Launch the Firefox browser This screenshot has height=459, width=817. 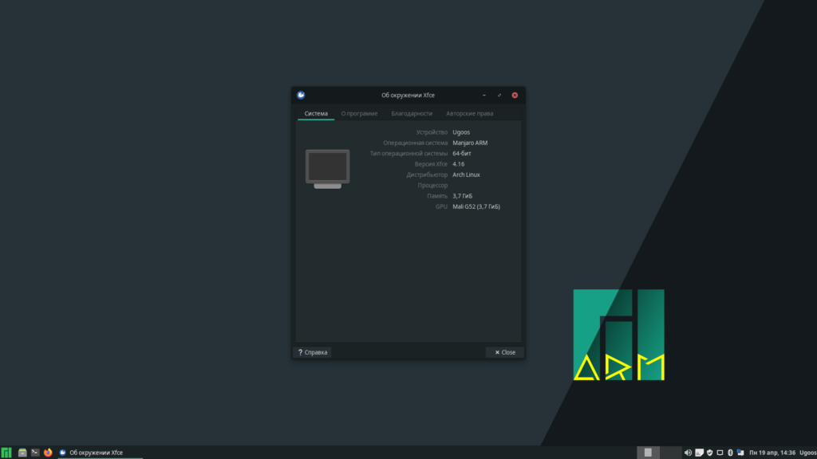point(48,453)
